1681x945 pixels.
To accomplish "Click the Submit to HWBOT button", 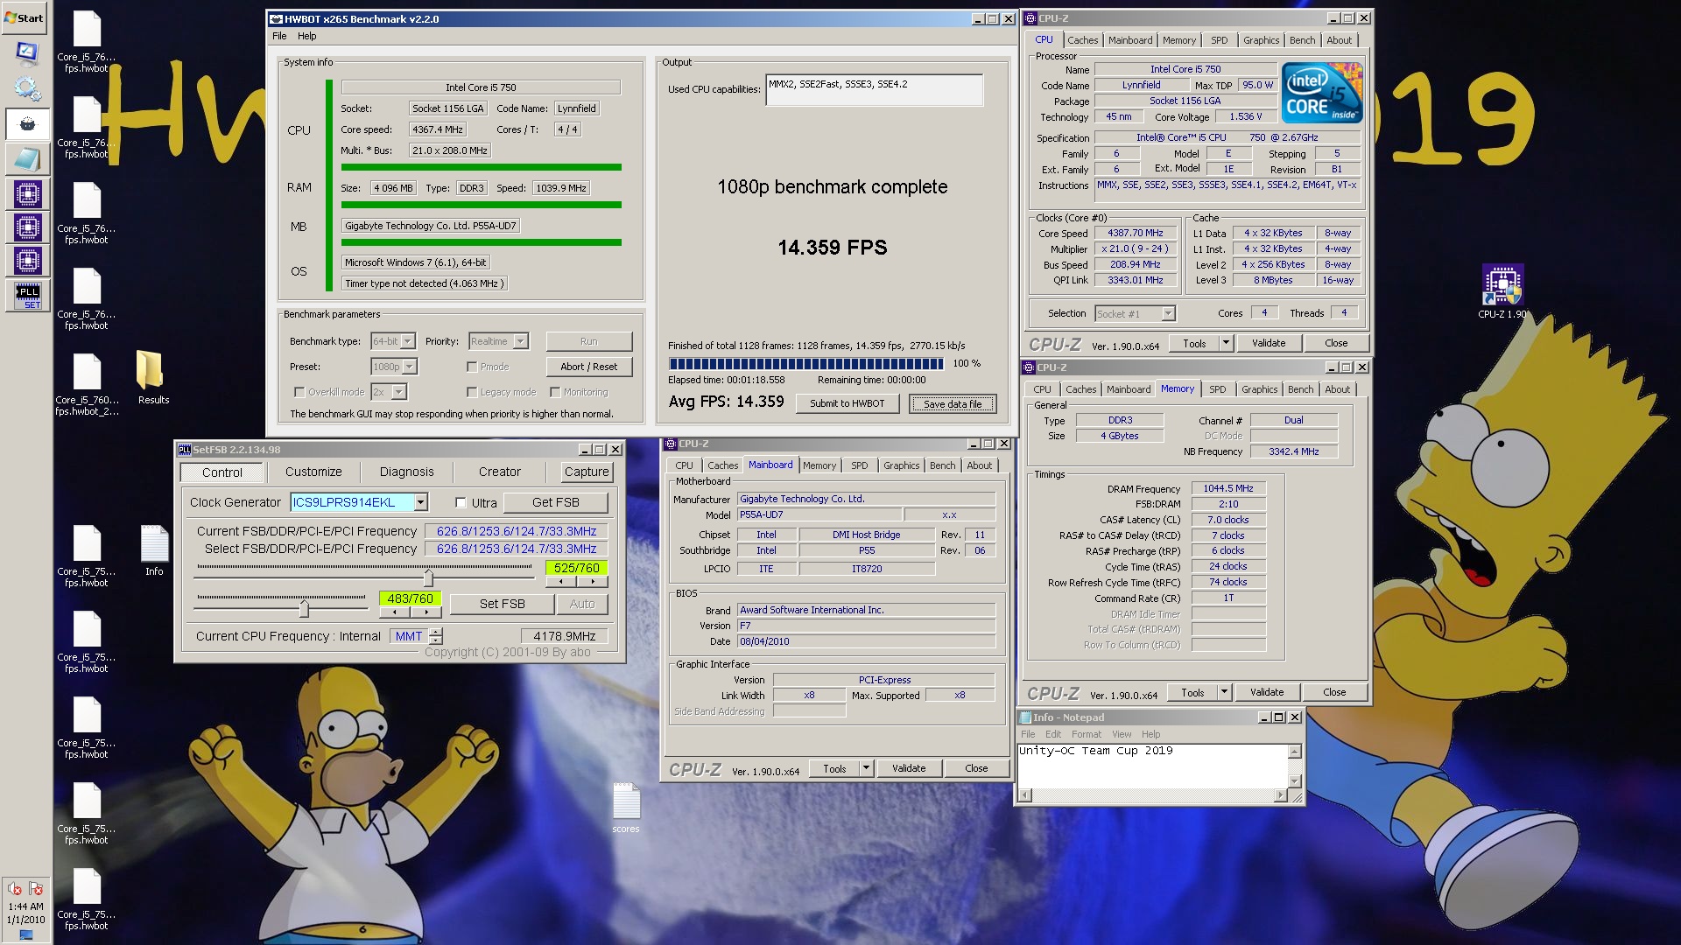I will [x=847, y=403].
